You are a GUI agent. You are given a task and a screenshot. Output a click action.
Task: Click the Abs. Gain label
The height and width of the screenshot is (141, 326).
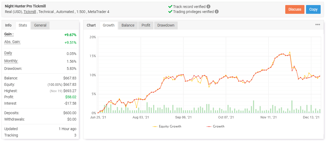[12, 42]
